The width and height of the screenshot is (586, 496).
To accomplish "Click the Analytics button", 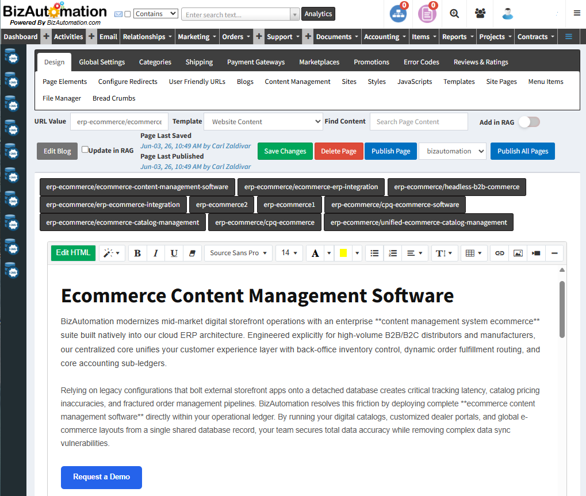I will (318, 14).
